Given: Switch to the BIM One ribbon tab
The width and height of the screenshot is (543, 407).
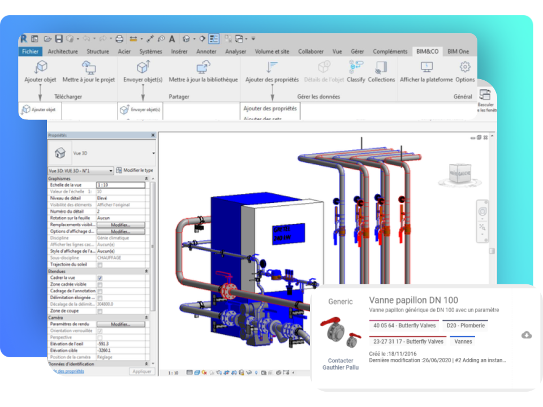Looking at the screenshot, I should pyautogui.click(x=458, y=51).
